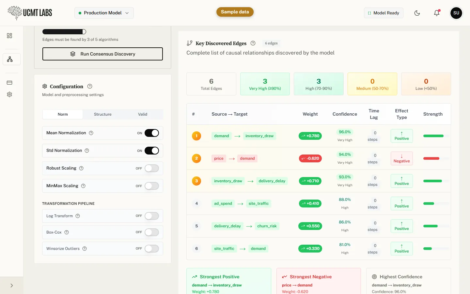The image size is (470, 294).
Task: Click help icon beside Configuration heading
Action: click(90, 86)
